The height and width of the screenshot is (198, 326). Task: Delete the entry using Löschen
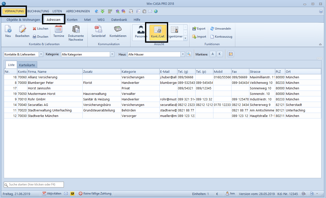pyautogui.click(x=40, y=29)
